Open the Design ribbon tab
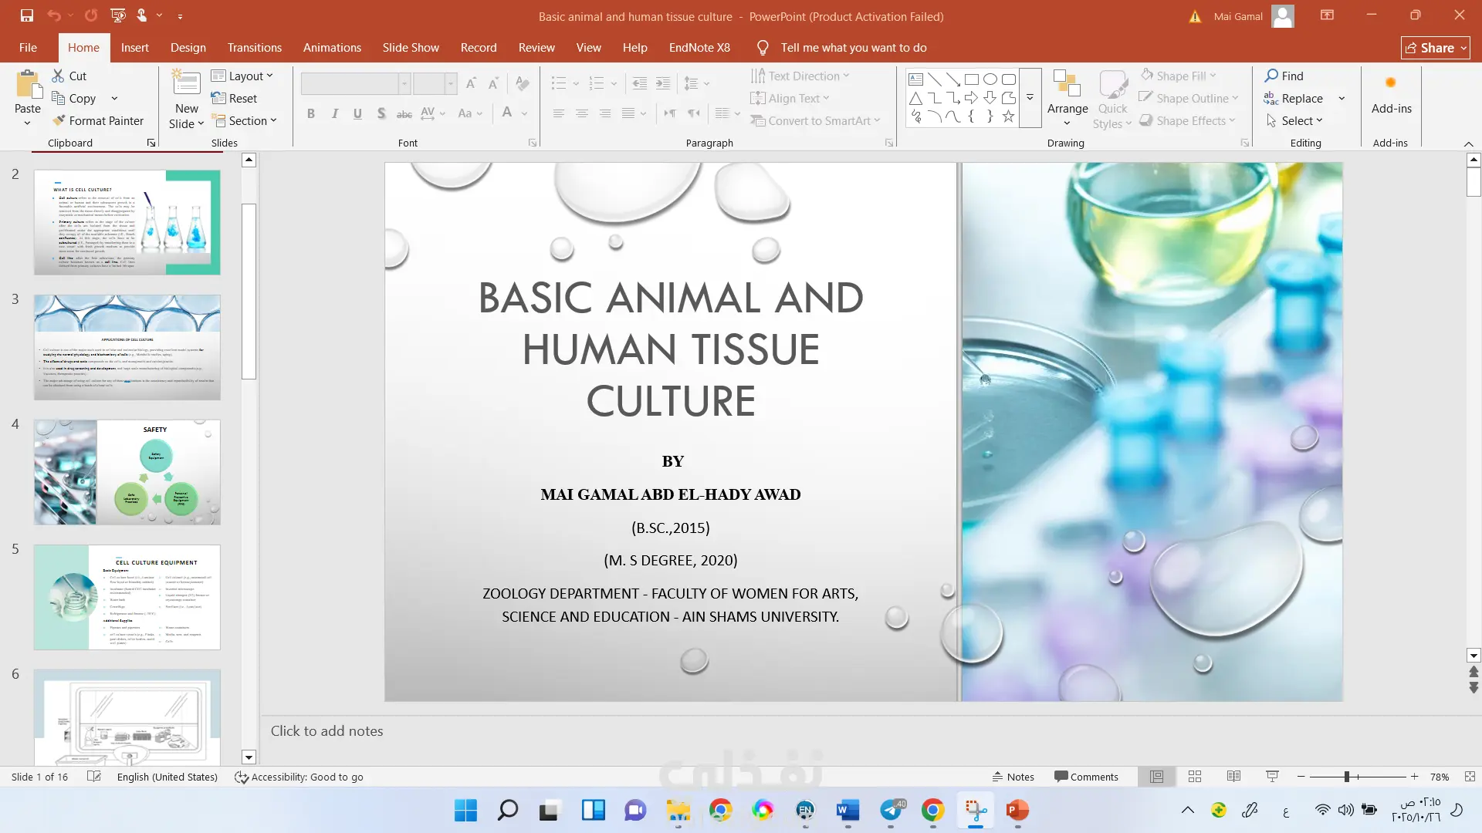Image resolution: width=1482 pixels, height=833 pixels. [x=188, y=48]
